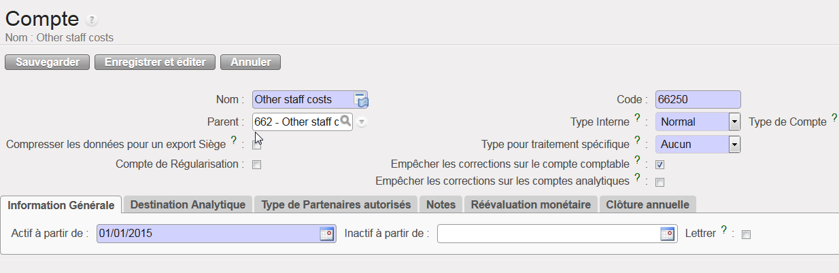Uncheck Empêcher les corrections sur le compte comptable
Screen dimensions: 839x273
660,164
